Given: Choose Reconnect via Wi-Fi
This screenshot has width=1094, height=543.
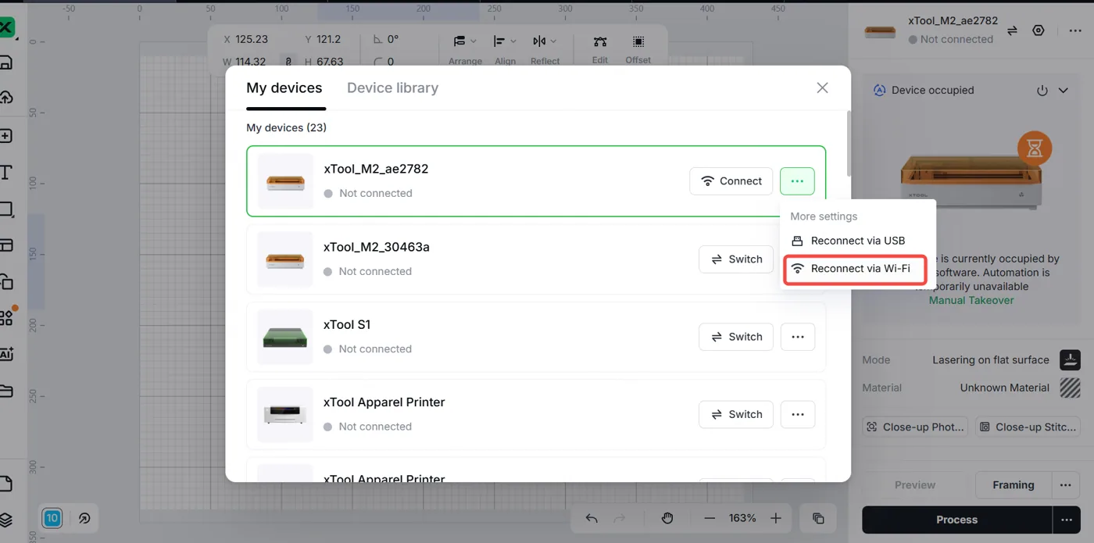Looking at the screenshot, I should 857,269.
